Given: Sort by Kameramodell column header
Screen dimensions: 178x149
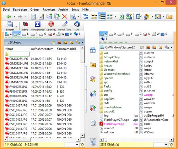Looking at the screenshot, I should click(x=66, y=49).
